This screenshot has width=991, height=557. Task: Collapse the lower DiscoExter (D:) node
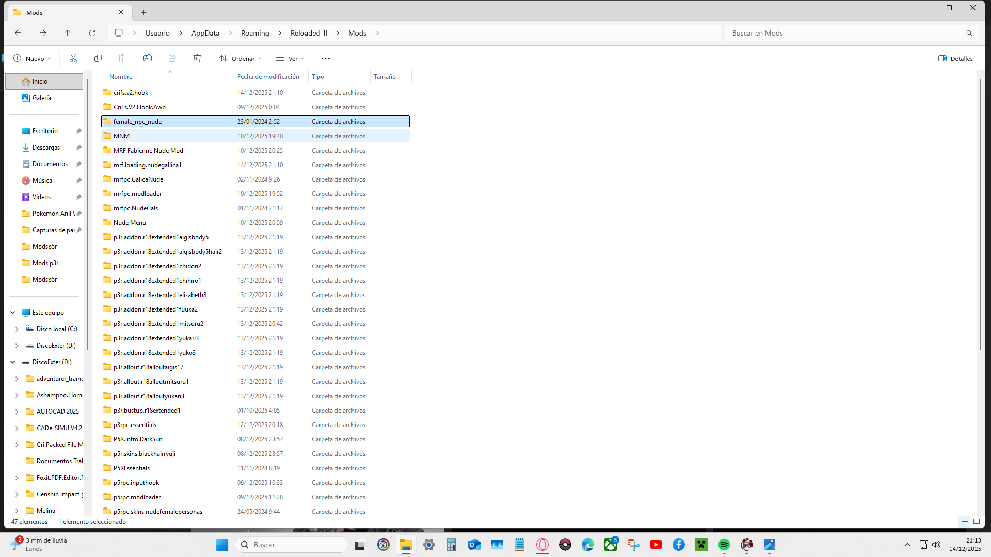click(13, 362)
